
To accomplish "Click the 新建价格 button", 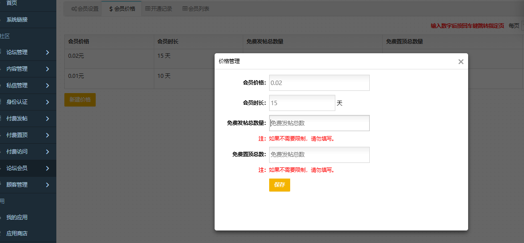I will point(80,100).
